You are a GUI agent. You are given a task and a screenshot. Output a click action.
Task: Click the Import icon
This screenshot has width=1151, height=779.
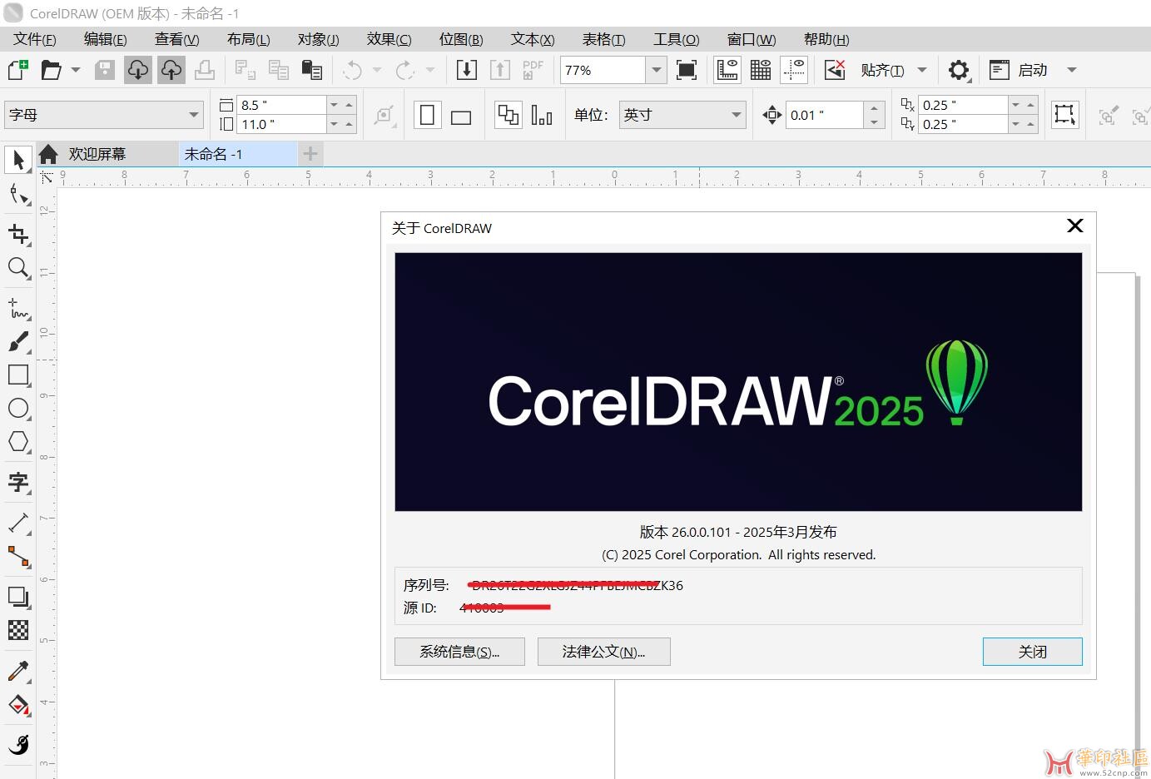[467, 70]
